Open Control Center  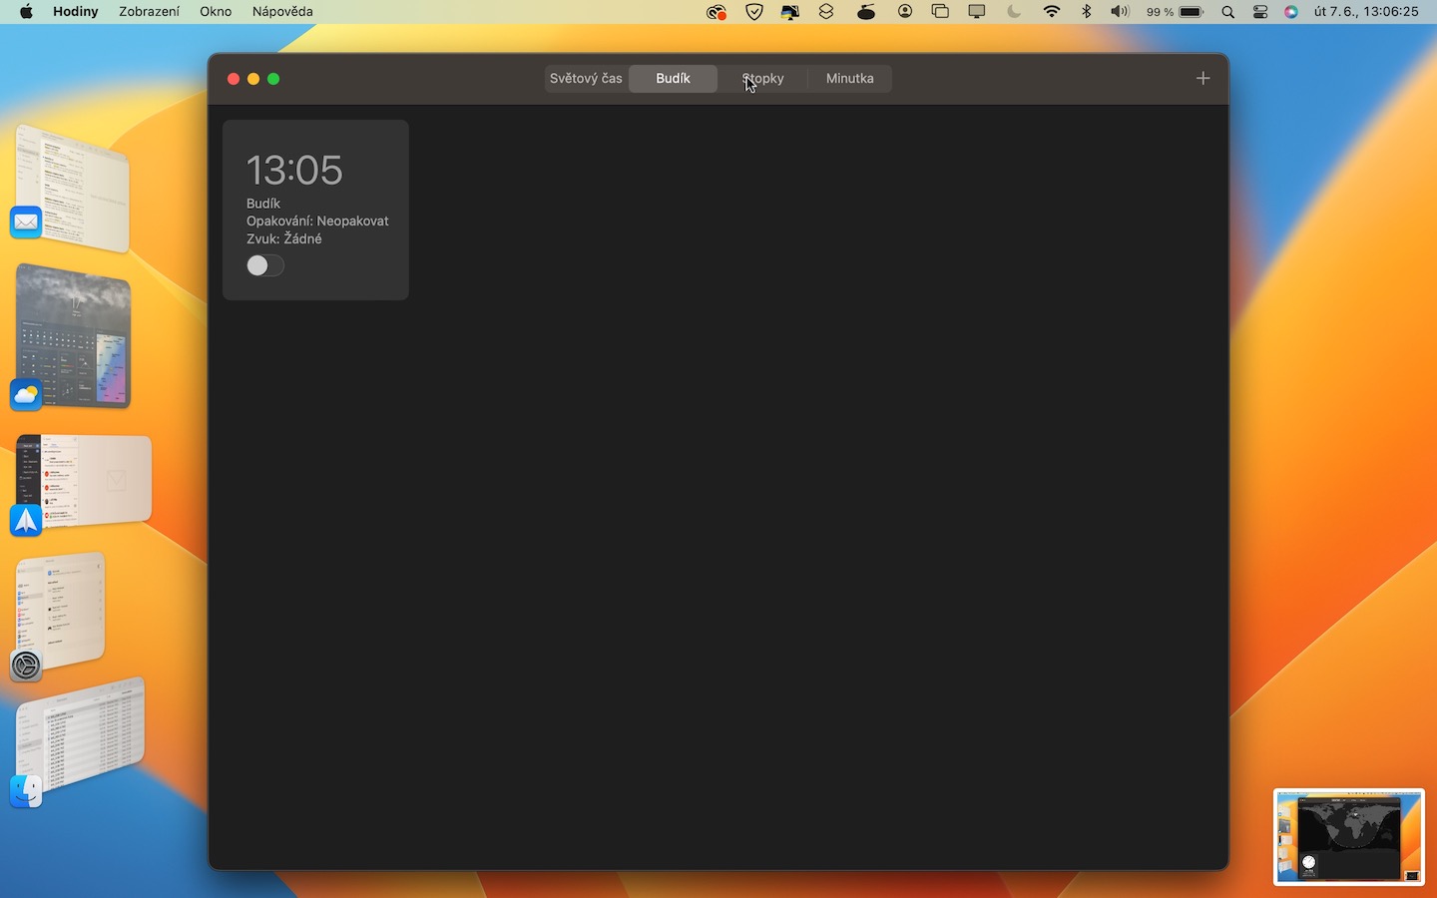click(1260, 12)
